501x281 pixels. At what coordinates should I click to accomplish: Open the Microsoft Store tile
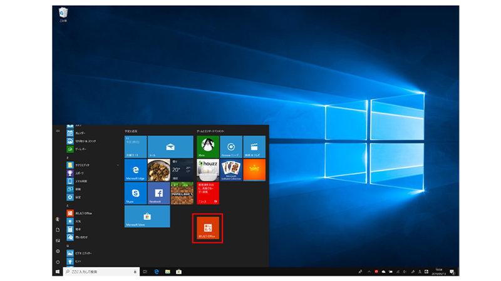(x=147, y=217)
